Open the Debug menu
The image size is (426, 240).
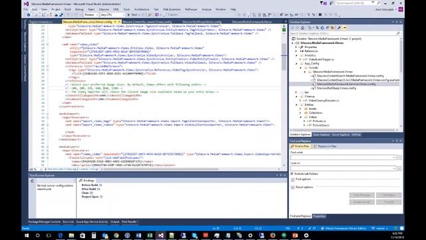(79, 9)
